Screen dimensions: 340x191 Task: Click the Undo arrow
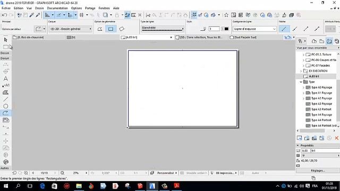[x=4, y=15]
